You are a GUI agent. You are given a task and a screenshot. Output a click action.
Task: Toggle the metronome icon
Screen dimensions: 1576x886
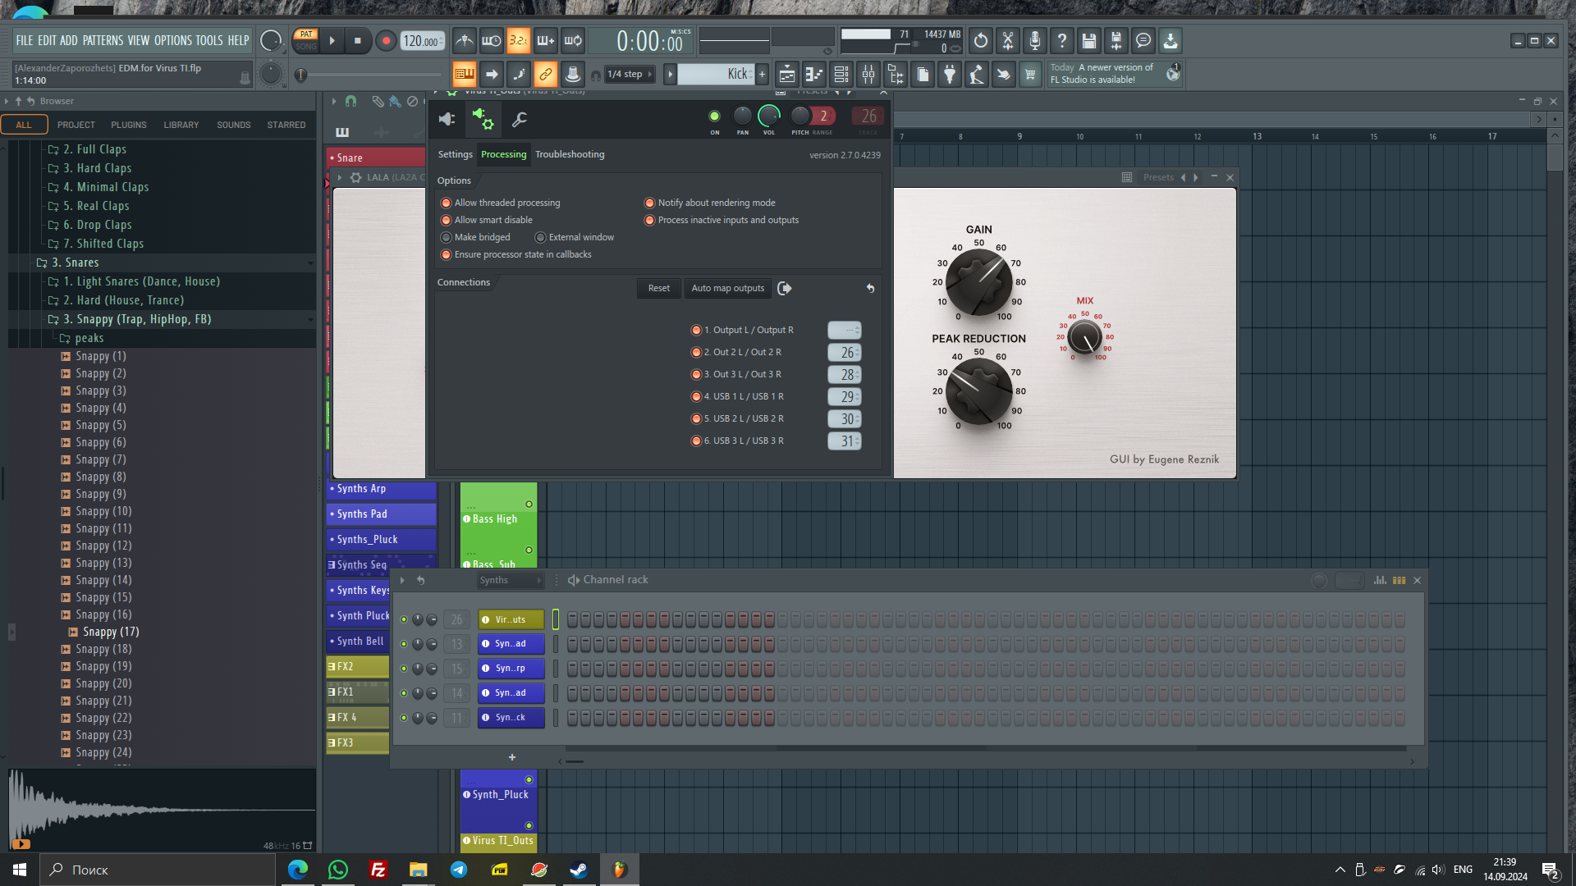coord(465,41)
